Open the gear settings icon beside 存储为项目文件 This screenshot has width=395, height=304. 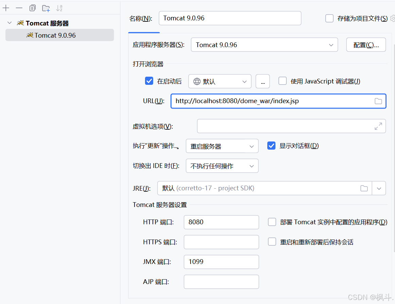pos(393,18)
